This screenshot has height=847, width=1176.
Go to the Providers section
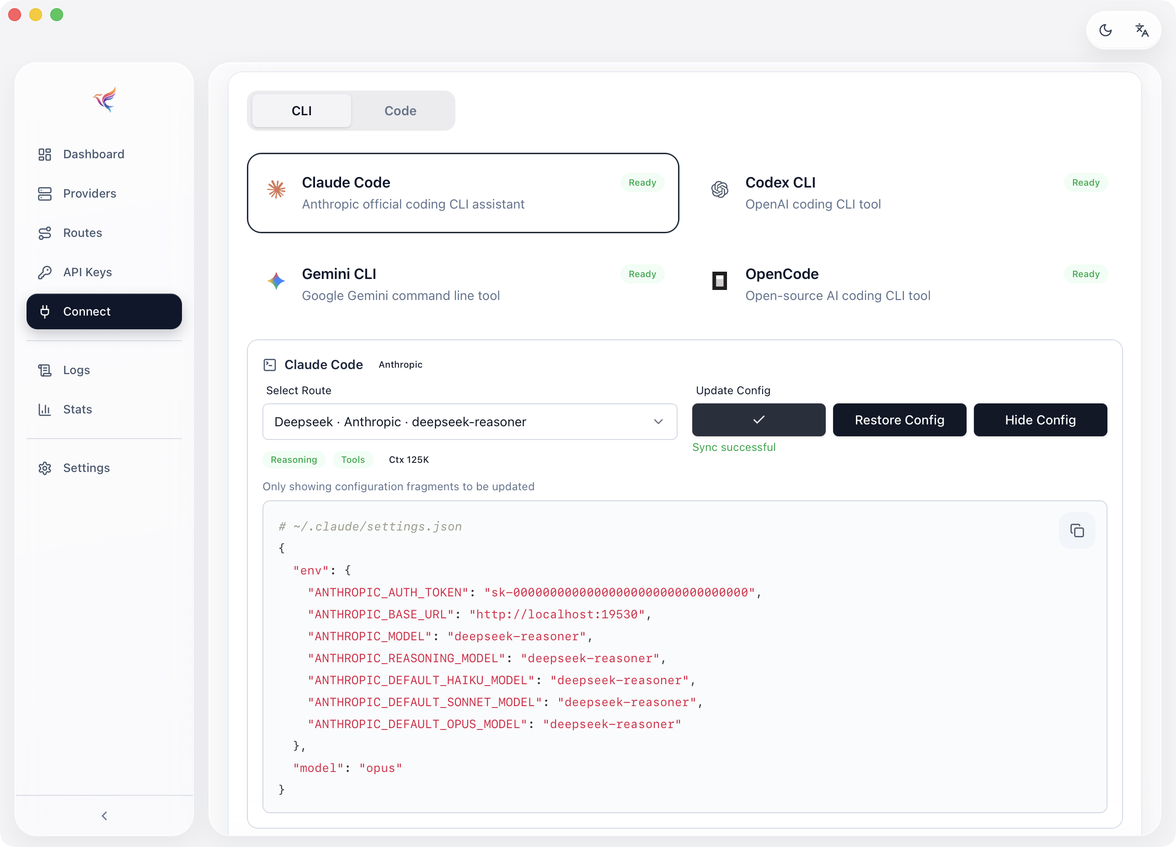click(104, 193)
